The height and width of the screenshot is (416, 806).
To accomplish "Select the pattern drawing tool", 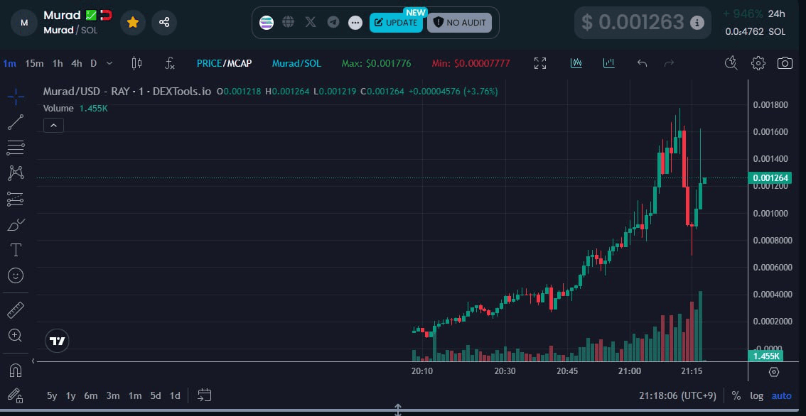I will click(16, 173).
